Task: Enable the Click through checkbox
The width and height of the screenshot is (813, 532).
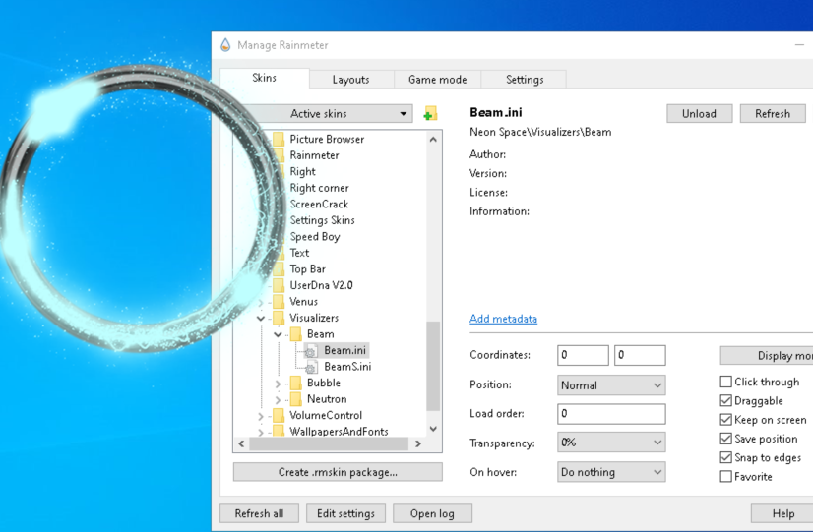Action: click(726, 382)
